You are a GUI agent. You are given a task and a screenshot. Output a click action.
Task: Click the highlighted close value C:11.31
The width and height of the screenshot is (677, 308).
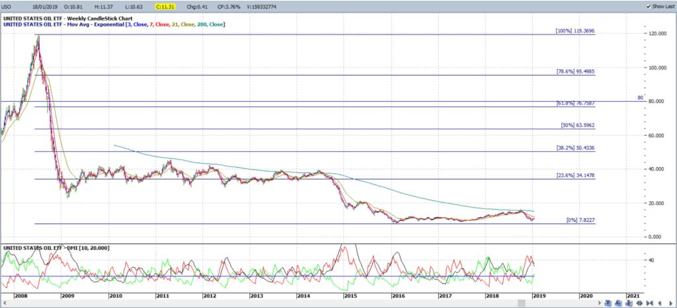pos(165,7)
